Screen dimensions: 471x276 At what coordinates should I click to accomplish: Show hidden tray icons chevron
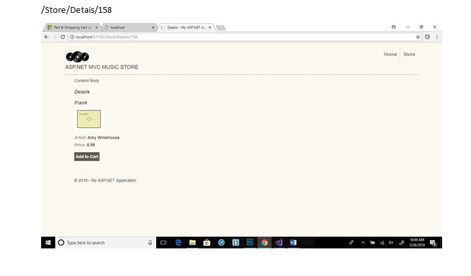coord(363,243)
